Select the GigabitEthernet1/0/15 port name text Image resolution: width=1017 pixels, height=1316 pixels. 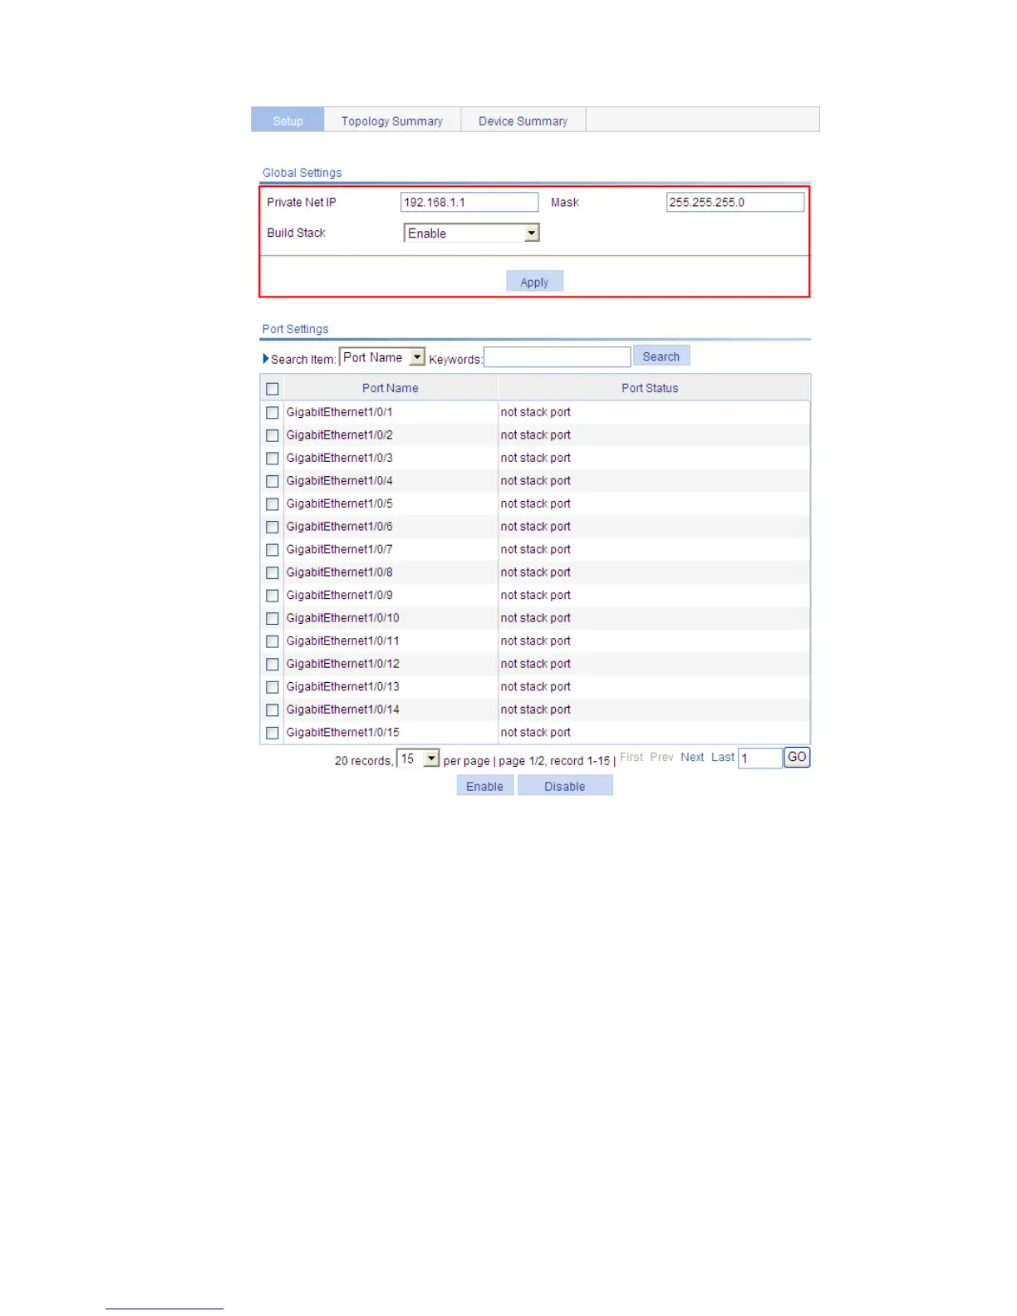(x=342, y=733)
